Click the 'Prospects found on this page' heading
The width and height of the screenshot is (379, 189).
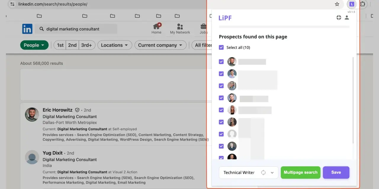(253, 37)
